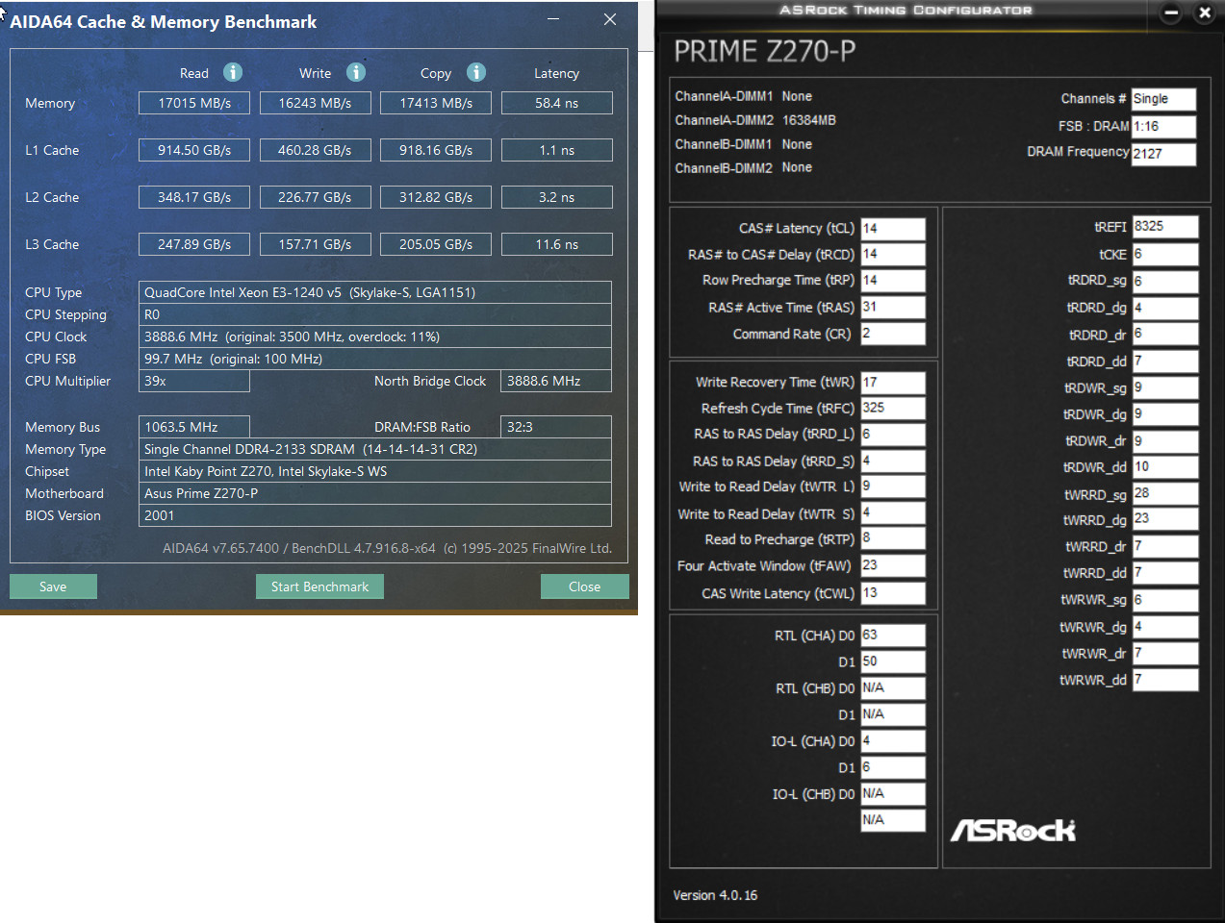Click the Copy column info icon
The height and width of the screenshot is (923, 1225).
(476, 72)
